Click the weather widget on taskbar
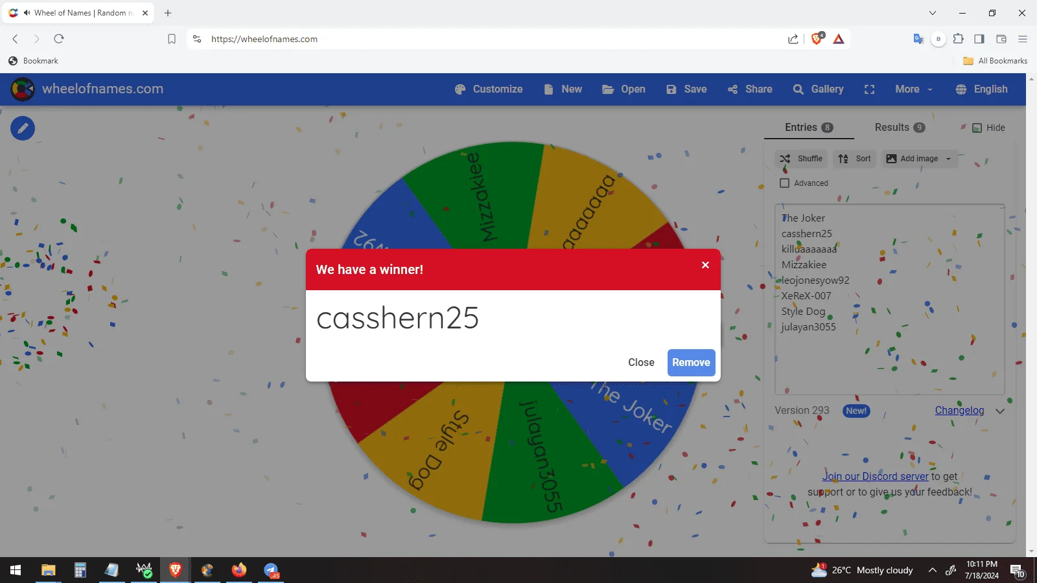 (862, 570)
